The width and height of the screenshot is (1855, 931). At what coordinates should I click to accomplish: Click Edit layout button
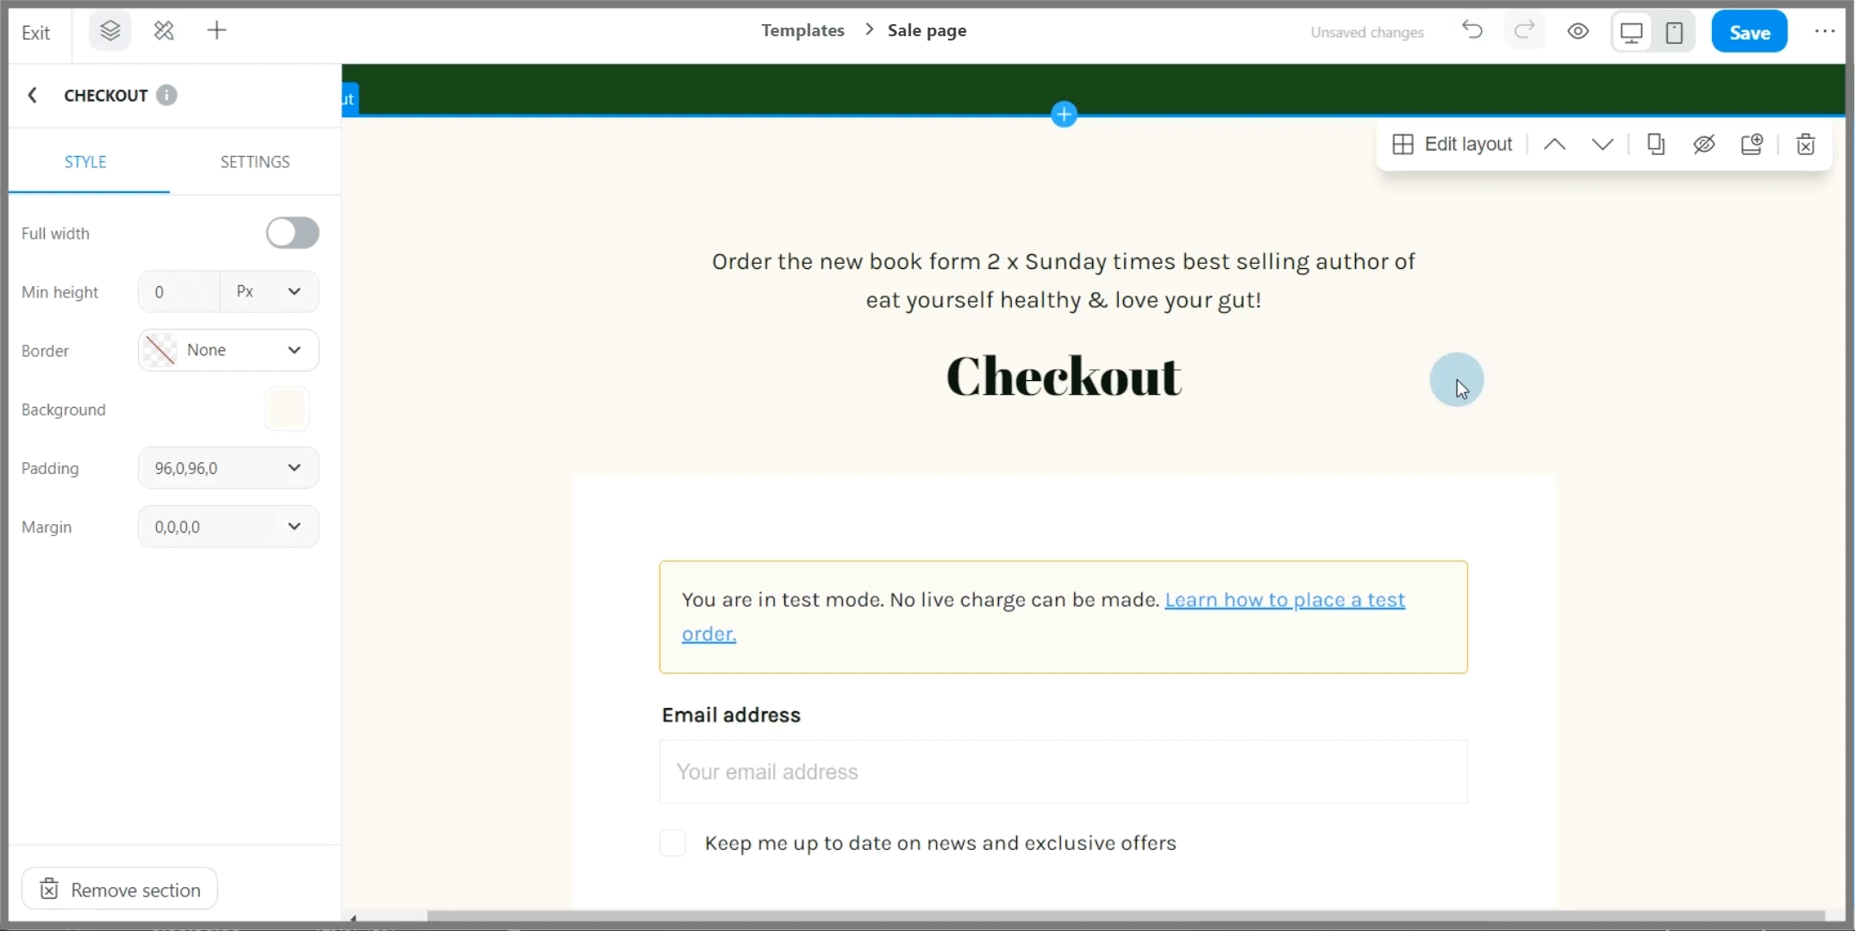click(1452, 144)
